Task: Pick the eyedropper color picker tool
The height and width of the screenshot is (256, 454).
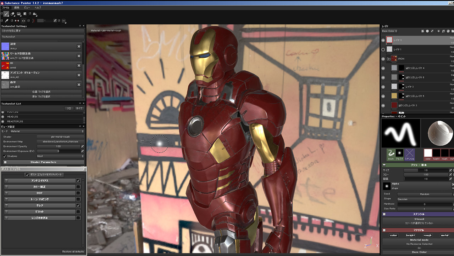Action: coord(7,21)
